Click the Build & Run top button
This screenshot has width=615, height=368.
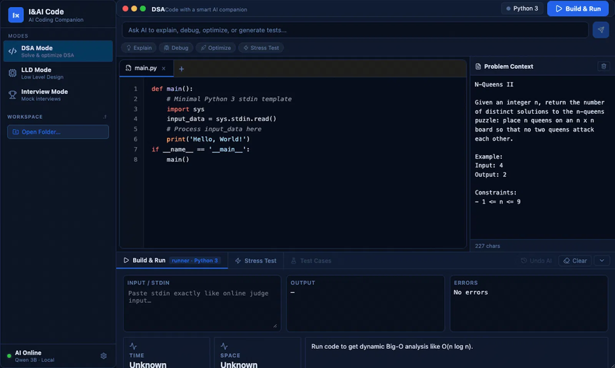(x=578, y=8)
